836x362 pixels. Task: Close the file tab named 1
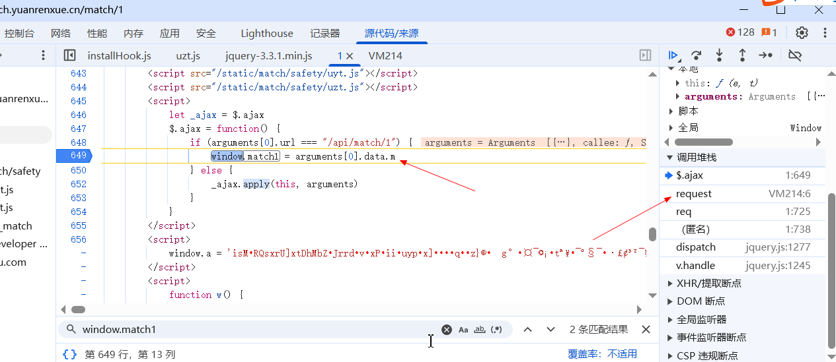coord(350,56)
